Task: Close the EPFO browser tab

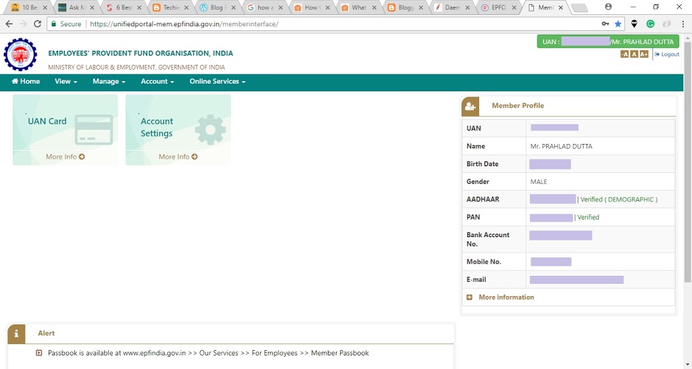Action: (x=514, y=7)
